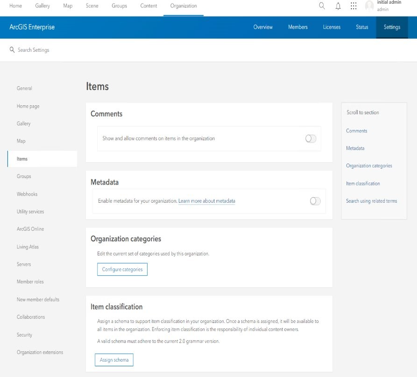The width and height of the screenshot is (417, 377).
Task: Open Security settings from the sidebar
Action: [x=24, y=335]
